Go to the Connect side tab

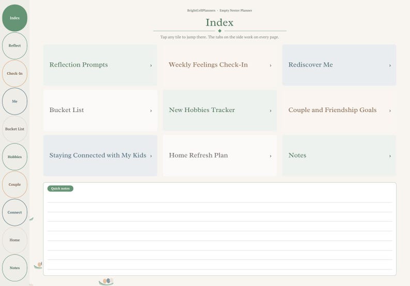click(14, 212)
